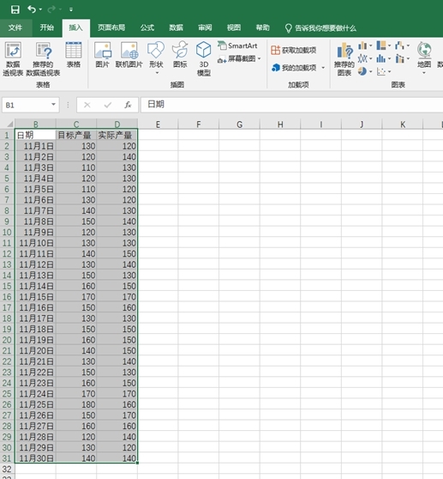Click cell with header 实际产量
Screen dimensions: 443x479
tap(117, 135)
